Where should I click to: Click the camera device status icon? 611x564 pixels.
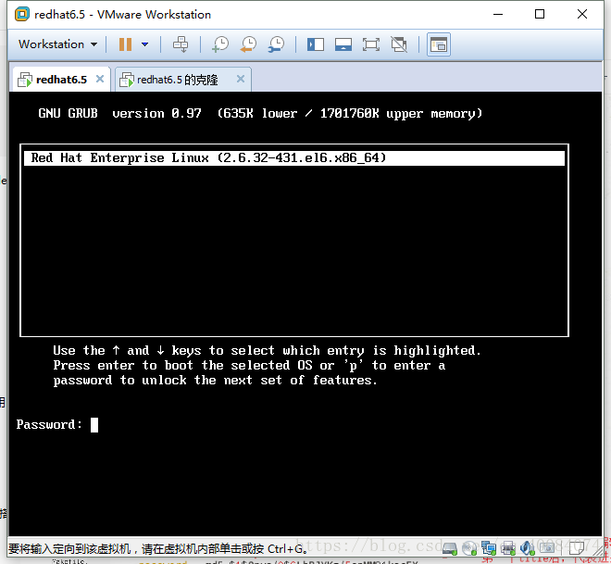pos(547,548)
